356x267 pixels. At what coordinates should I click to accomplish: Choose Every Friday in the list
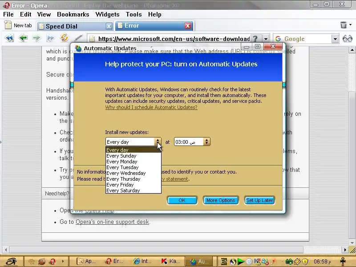(133, 185)
